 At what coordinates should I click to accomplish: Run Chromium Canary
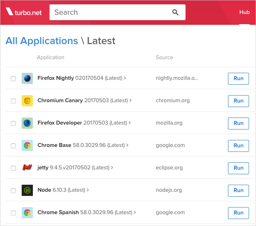[239, 101]
